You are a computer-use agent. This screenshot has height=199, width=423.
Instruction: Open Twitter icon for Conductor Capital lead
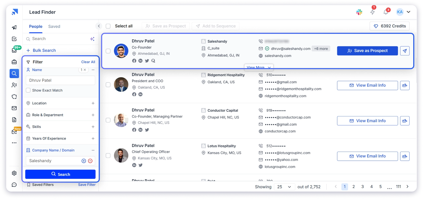point(147,130)
